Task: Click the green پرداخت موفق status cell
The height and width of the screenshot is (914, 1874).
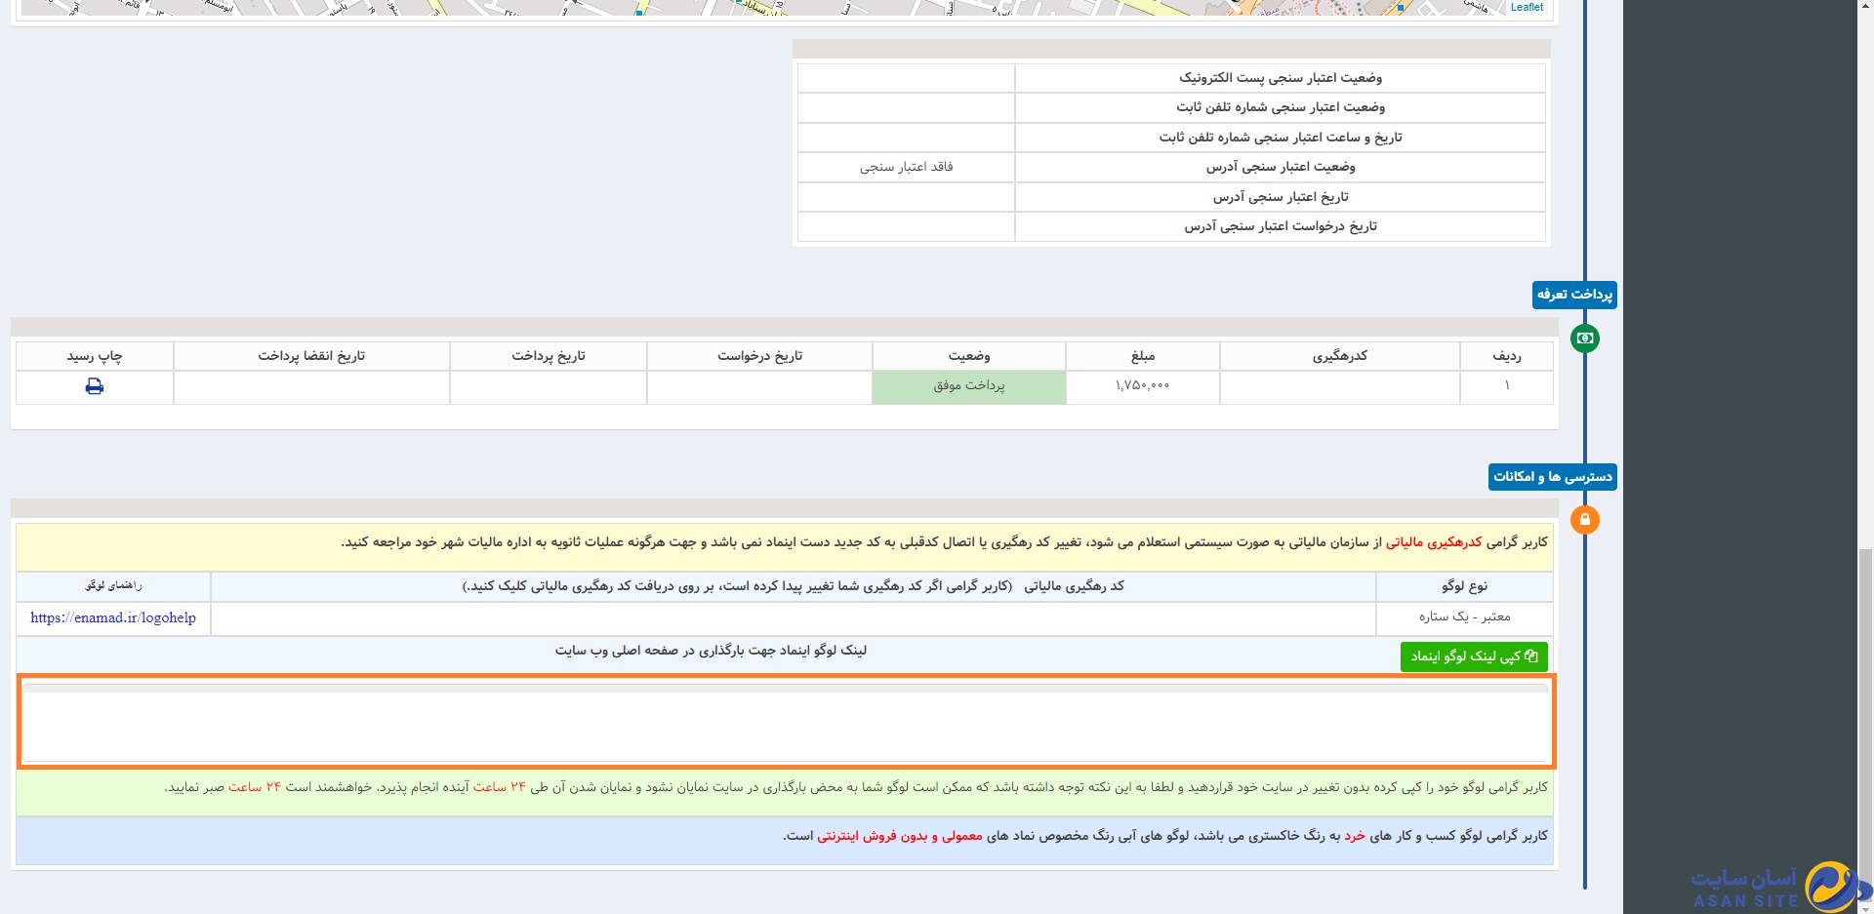Action: pyautogui.click(x=968, y=386)
